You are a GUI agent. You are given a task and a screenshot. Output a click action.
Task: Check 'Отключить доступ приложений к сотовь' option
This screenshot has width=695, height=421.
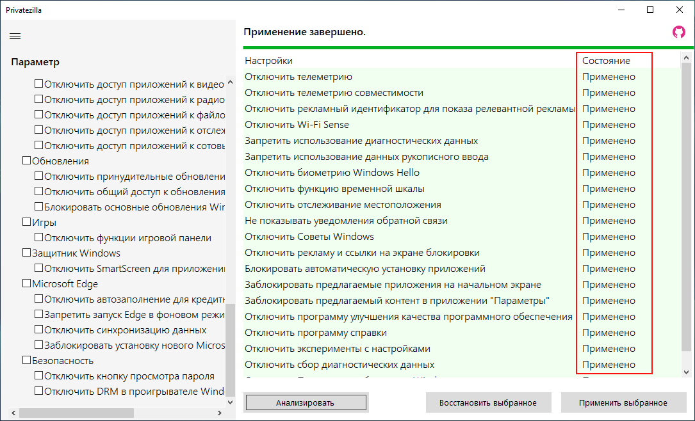tap(39, 145)
